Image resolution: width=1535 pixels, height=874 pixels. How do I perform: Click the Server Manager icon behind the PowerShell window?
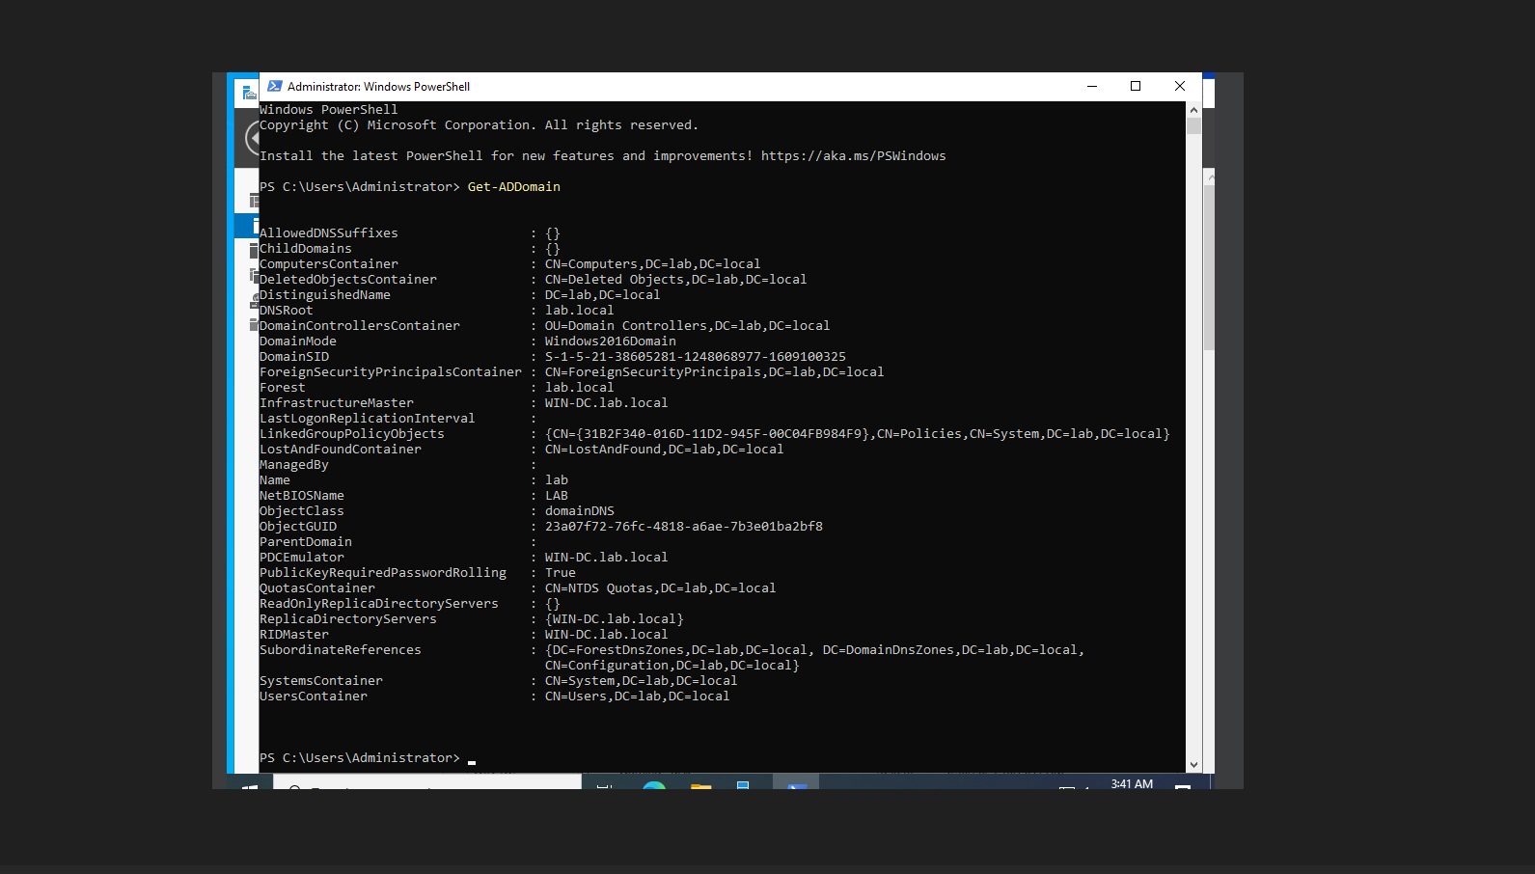249,93
